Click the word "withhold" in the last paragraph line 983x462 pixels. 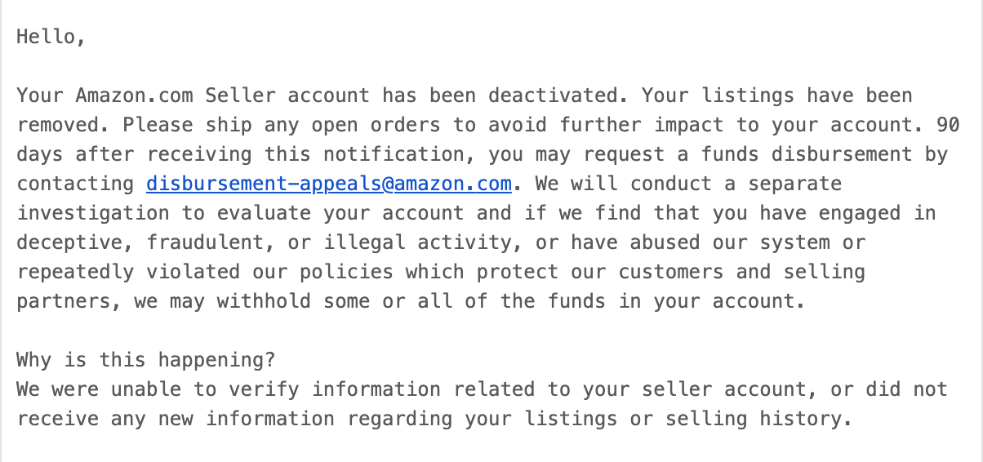tap(264, 301)
